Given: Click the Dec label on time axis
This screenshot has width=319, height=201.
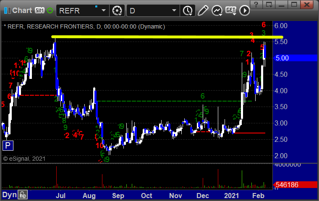Looking at the screenshot, I should pos(203,196).
